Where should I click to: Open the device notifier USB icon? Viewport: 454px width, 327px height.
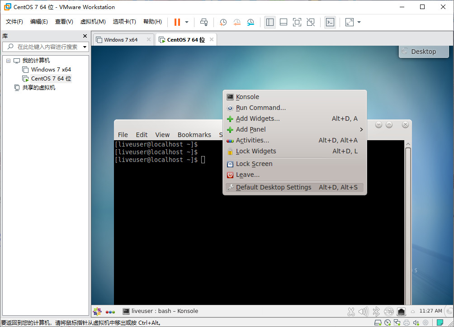tap(389, 311)
